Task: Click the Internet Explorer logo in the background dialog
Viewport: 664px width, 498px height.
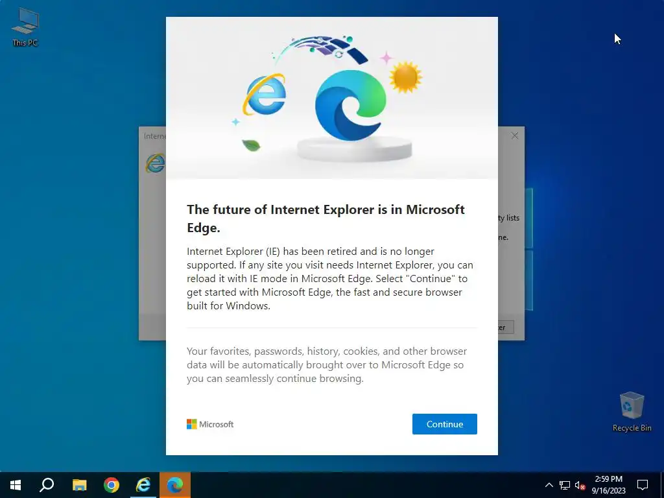Action: click(155, 163)
